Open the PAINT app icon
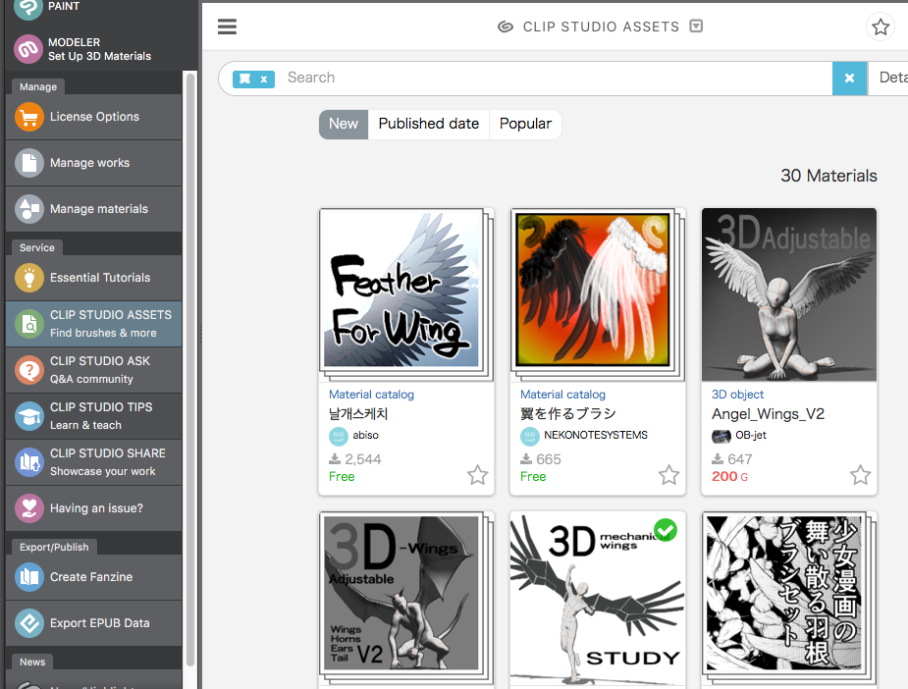The width and height of the screenshot is (908, 689). pyautogui.click(x=28, y=7)
